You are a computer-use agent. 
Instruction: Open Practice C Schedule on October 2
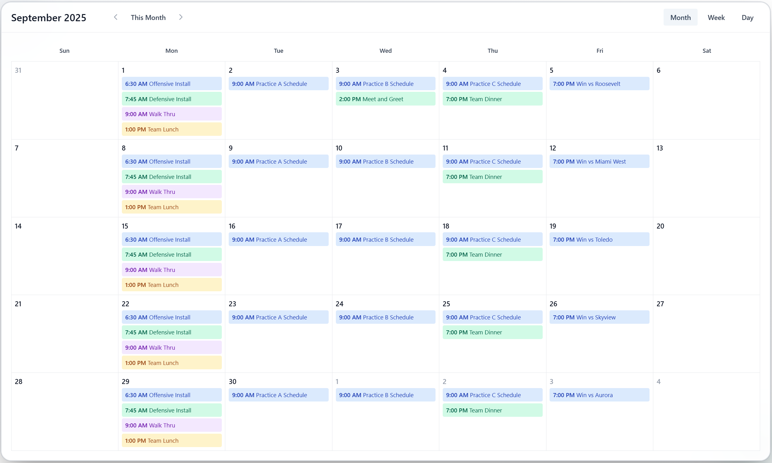(x=493, y=395)
